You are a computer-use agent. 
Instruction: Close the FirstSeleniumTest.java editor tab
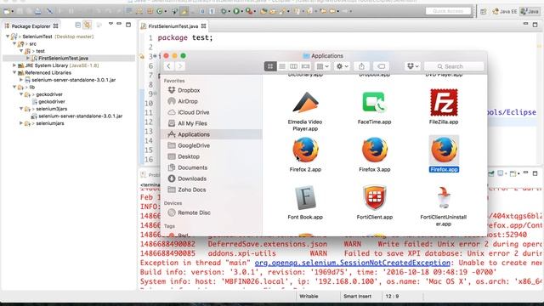pos(204,26)
